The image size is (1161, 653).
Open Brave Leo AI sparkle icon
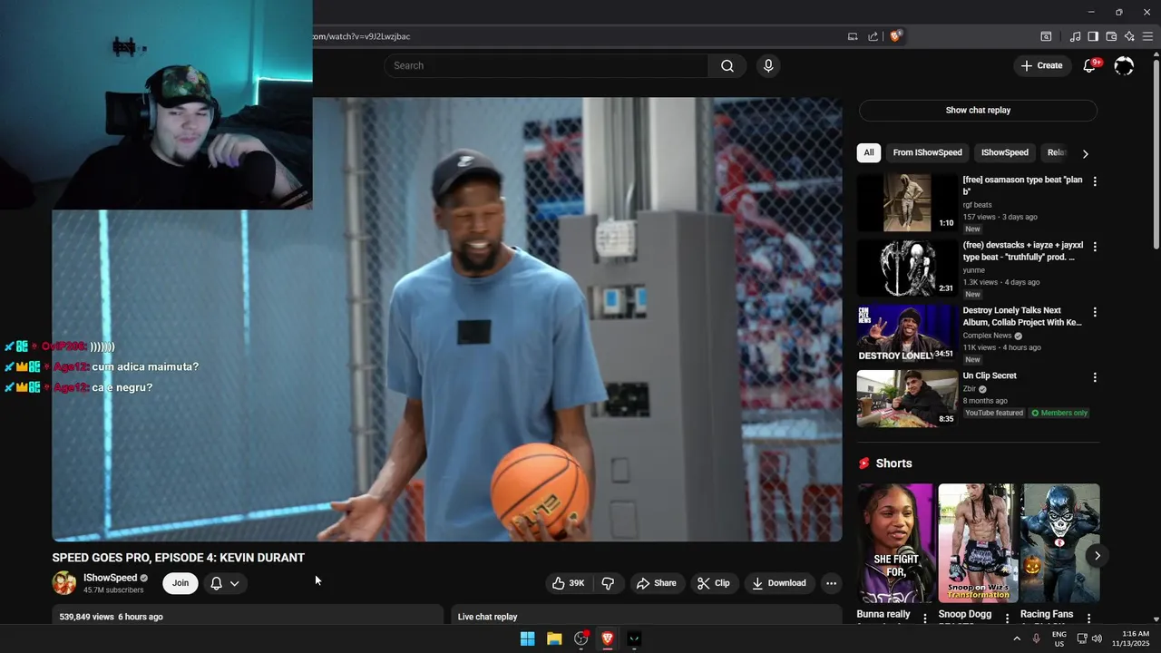pos(1129,36)
